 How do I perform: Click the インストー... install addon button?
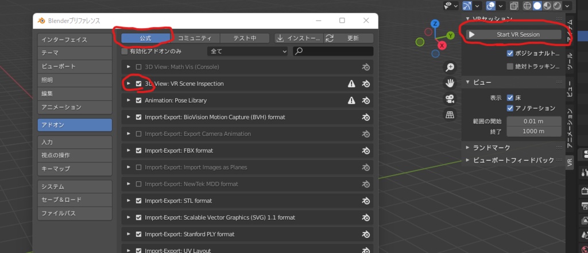[x=299, y=38]
